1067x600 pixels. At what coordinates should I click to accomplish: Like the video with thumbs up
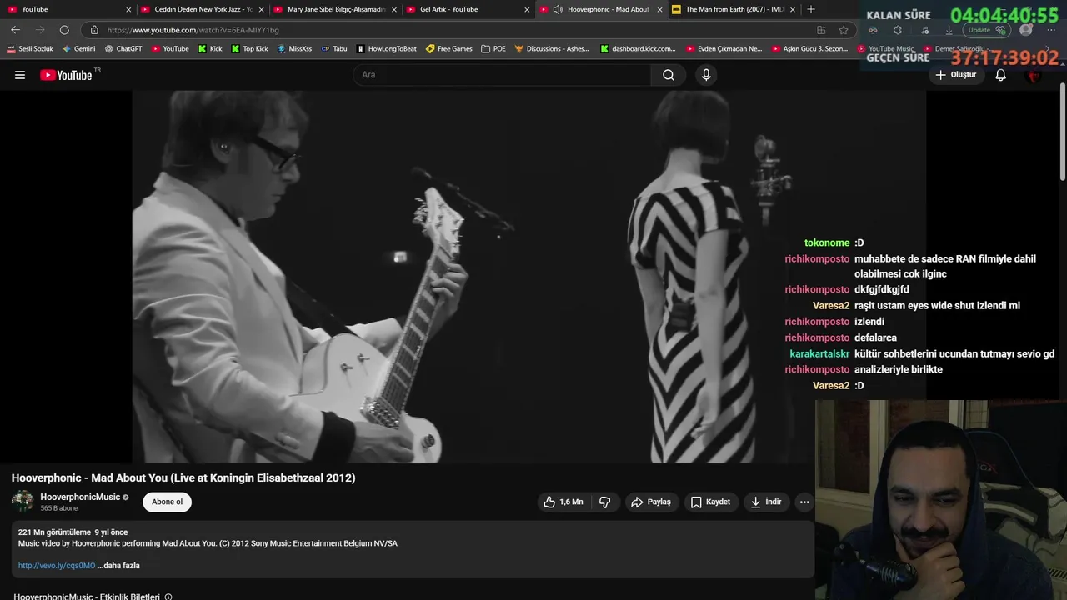(564, 502)
